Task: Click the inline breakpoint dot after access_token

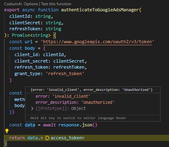Action: click(x=83, y=138)
